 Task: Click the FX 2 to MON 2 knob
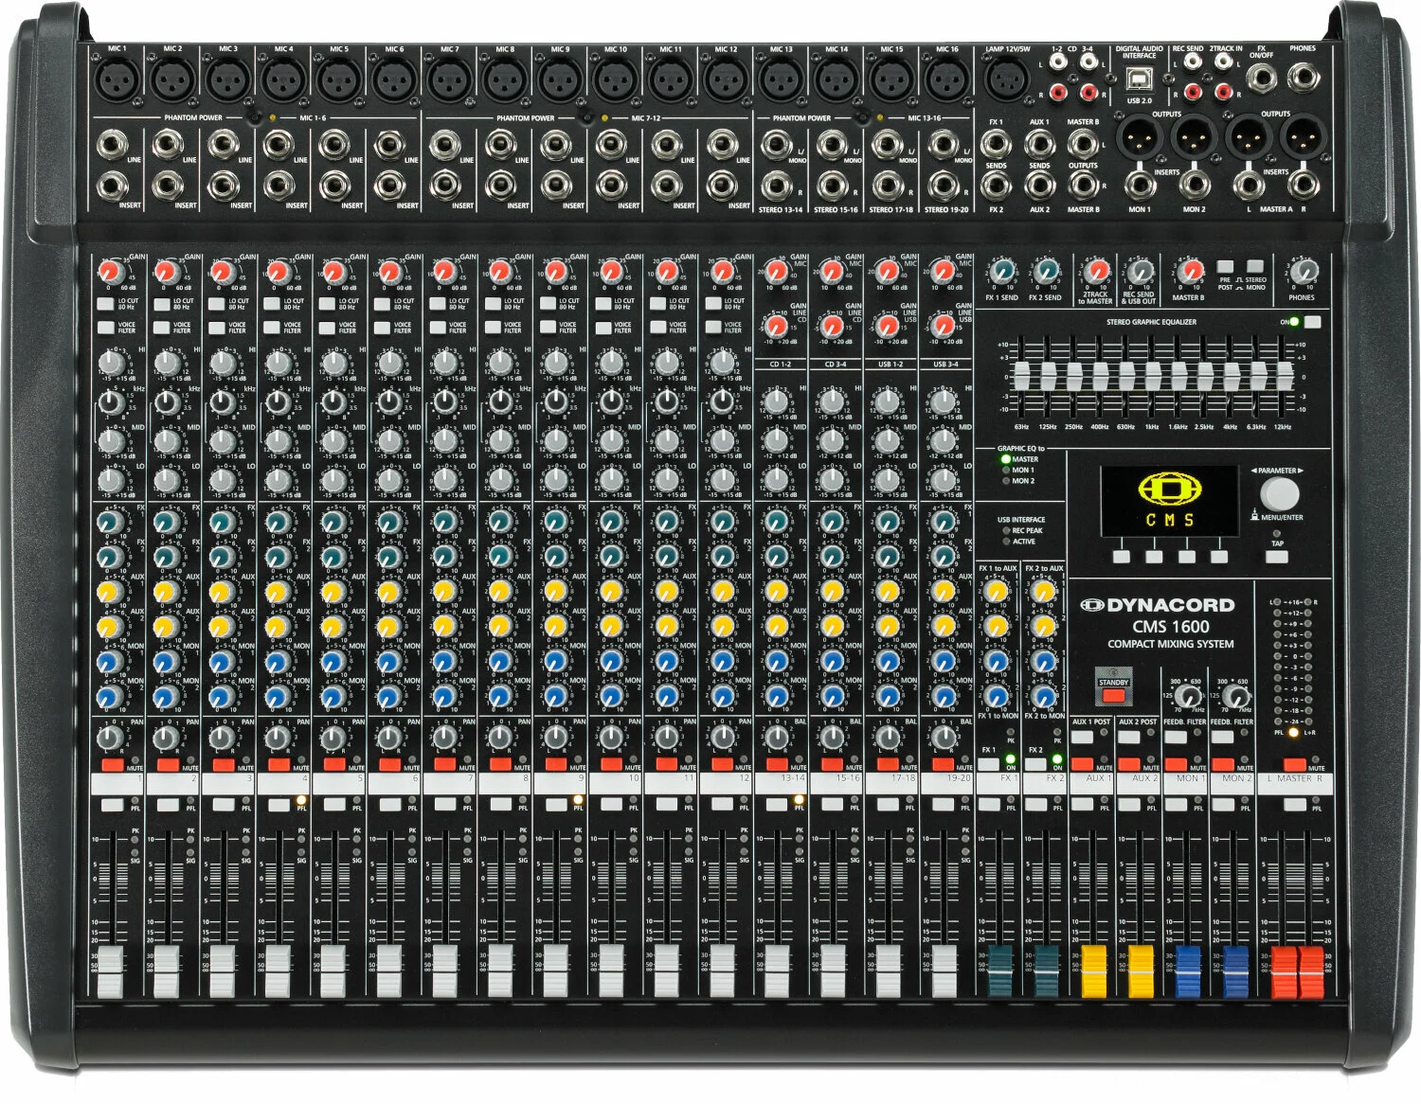click(1044, 697)
